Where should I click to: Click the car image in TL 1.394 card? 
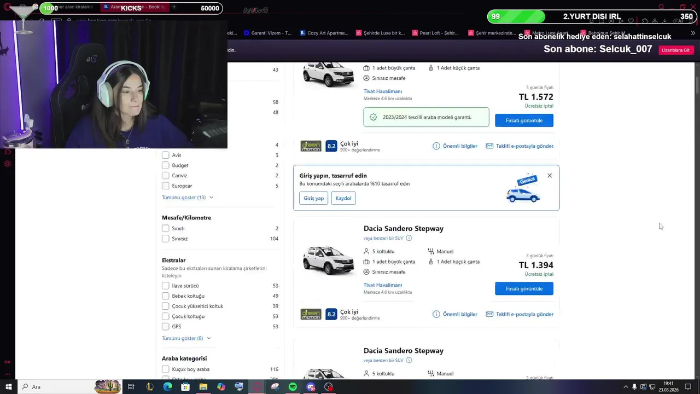[x=328, y=261]
